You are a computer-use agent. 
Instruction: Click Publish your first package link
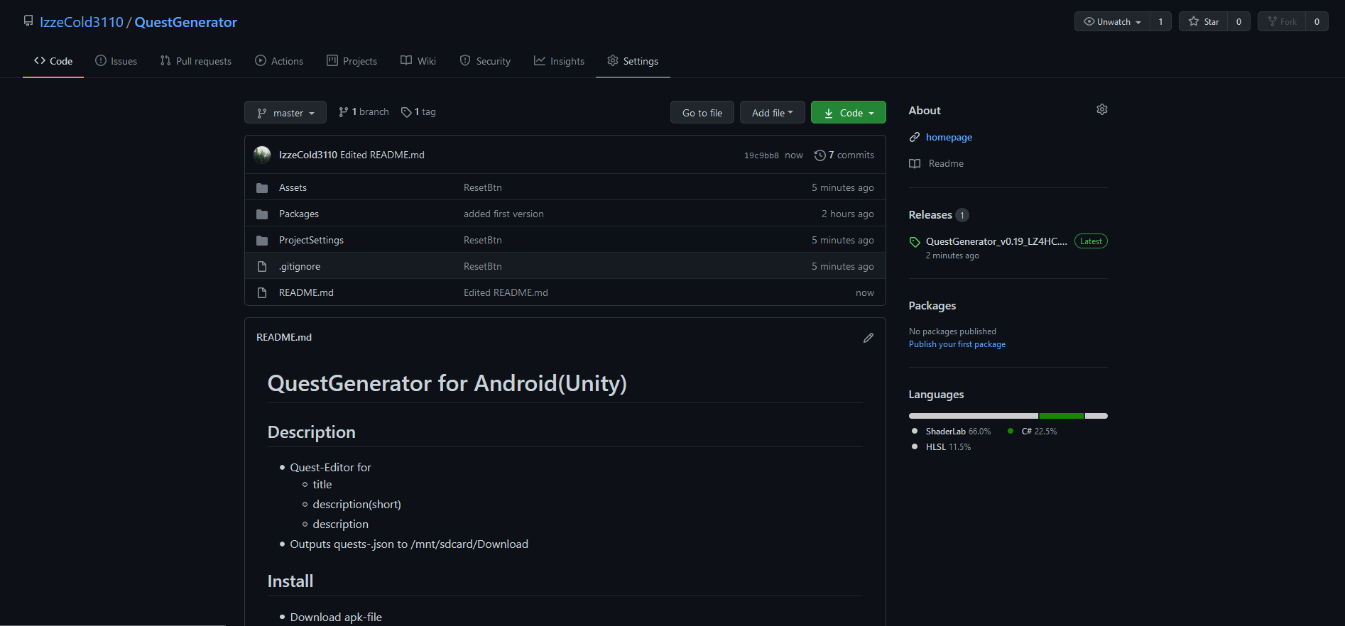click(x=957, y=344)
